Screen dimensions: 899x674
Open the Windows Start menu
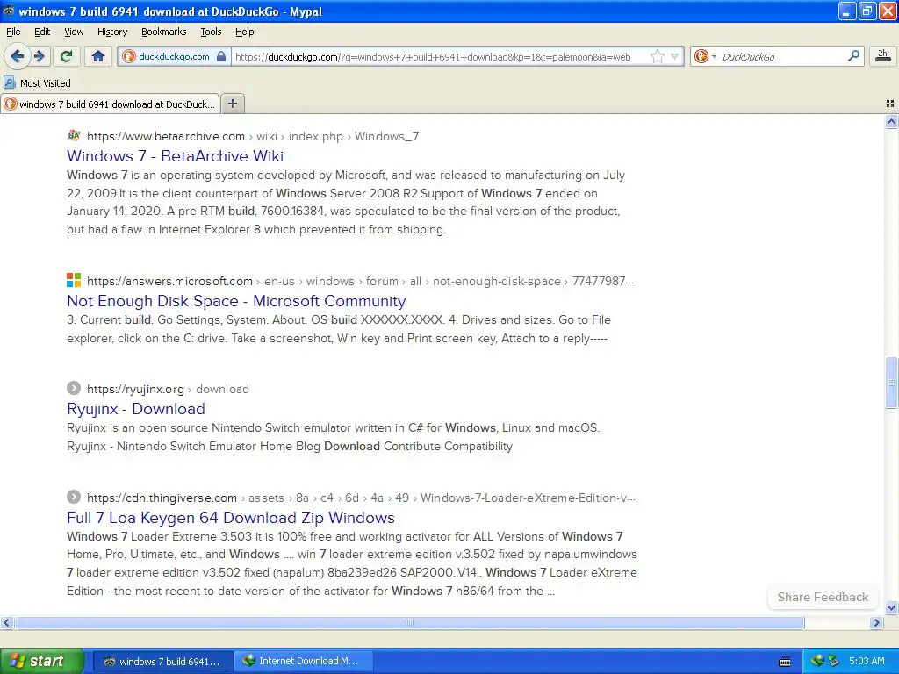[x=41, y=661]
